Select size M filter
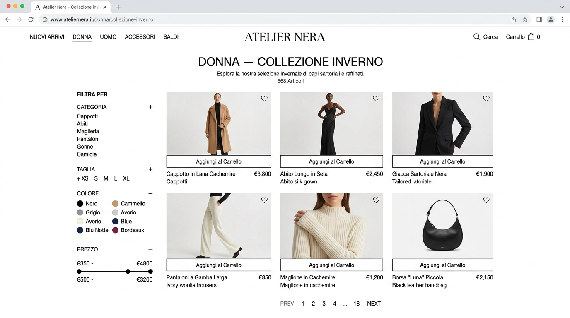 click(x=106, y=178)
